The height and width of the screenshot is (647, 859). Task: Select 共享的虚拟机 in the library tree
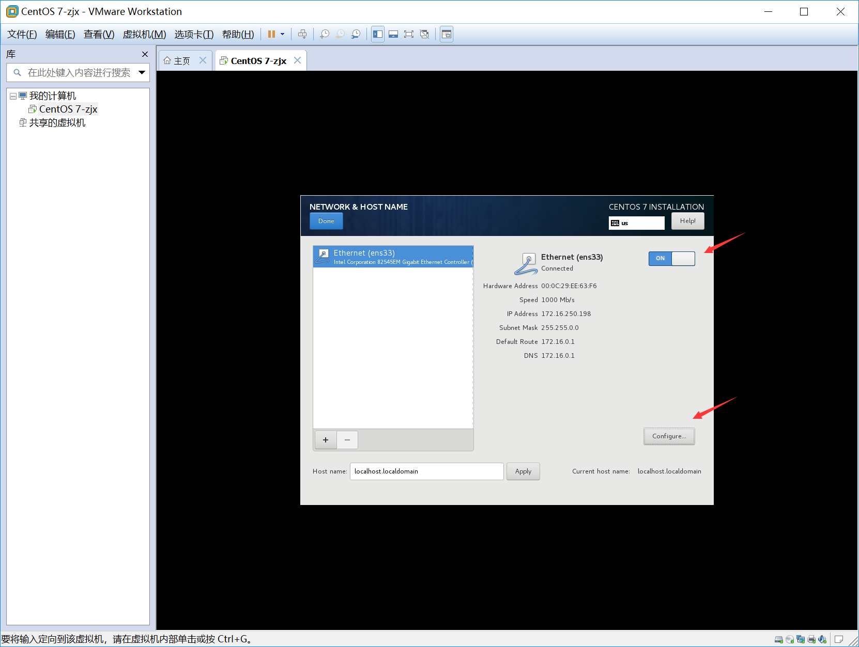tap(57, 122)
